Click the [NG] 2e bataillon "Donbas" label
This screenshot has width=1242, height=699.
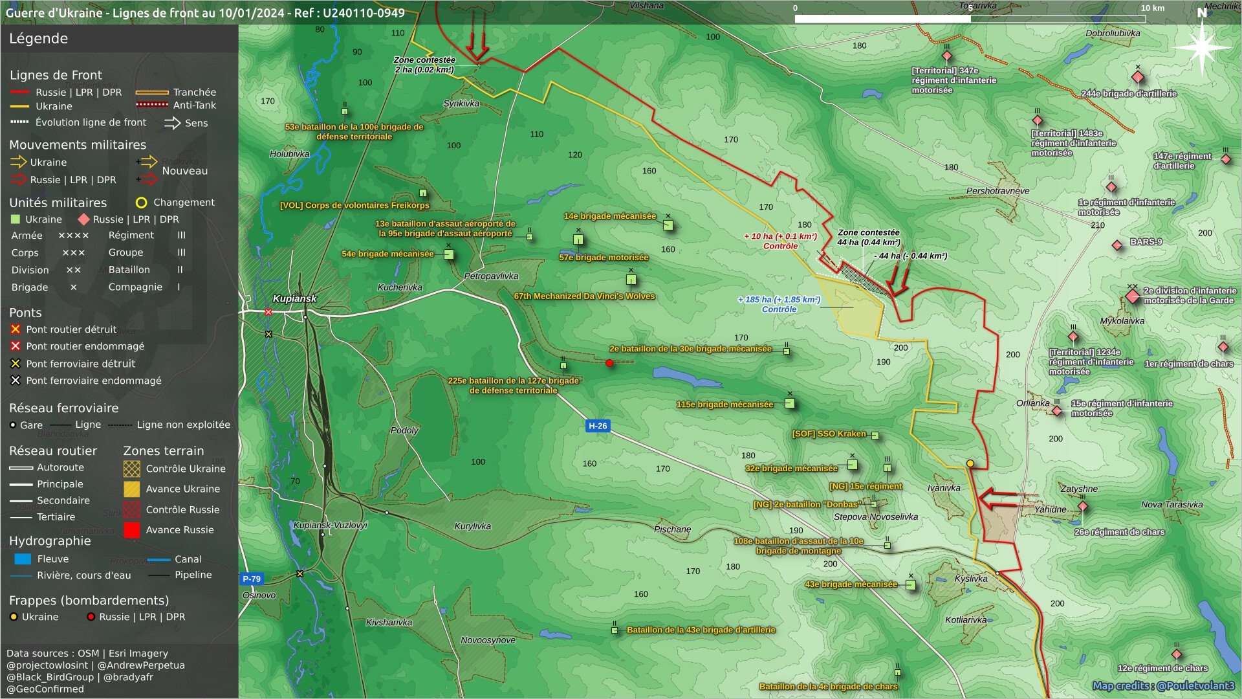click(x=807, y=505)
